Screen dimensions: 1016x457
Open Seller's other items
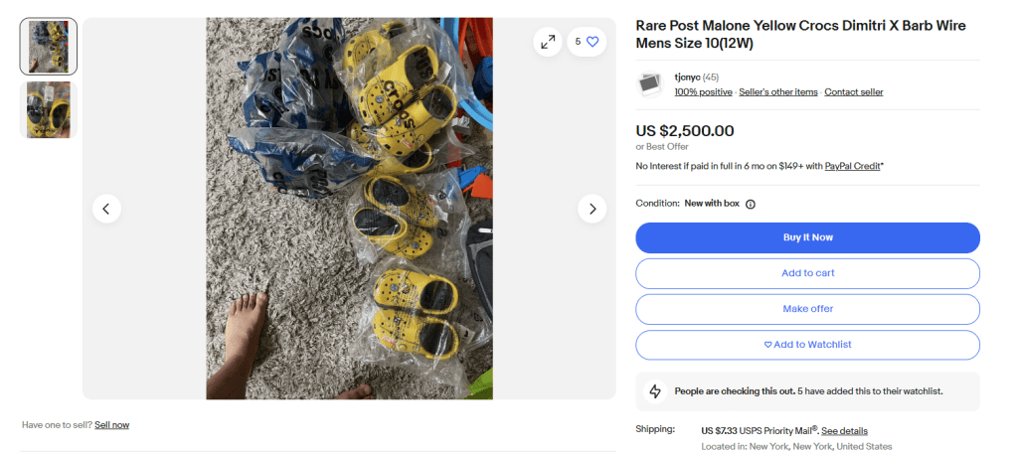[778, 92]
